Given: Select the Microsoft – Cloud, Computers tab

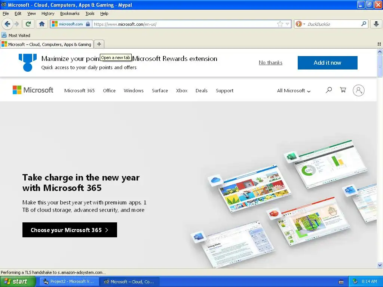Looking at the screenshot, I should 47,44.
